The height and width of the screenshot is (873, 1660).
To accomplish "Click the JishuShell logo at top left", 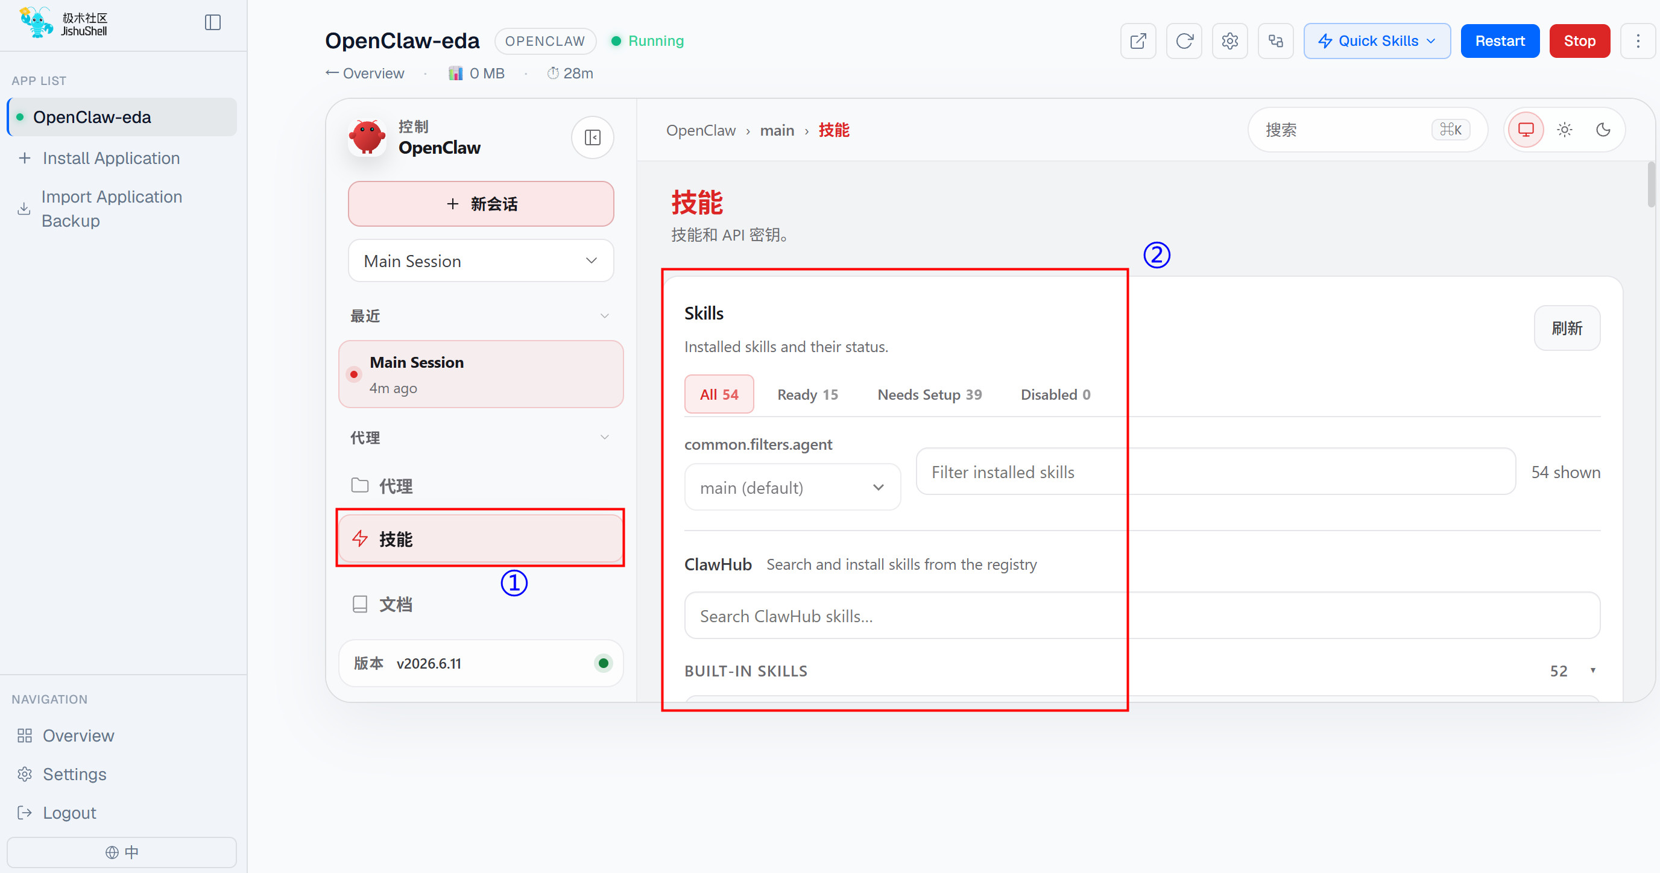I will pos(63,23).
